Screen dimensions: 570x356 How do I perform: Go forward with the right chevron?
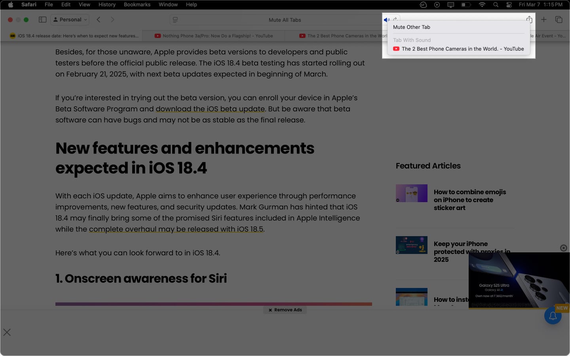click(112, 19)
